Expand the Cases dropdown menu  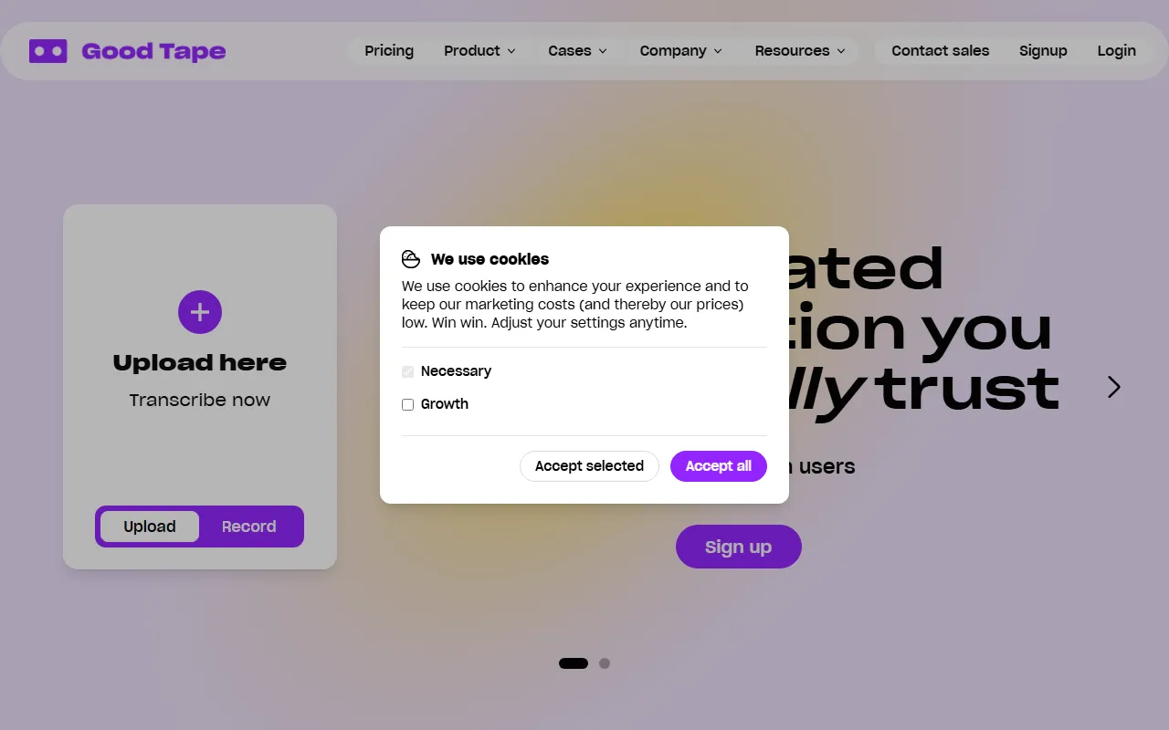[577, 51]
